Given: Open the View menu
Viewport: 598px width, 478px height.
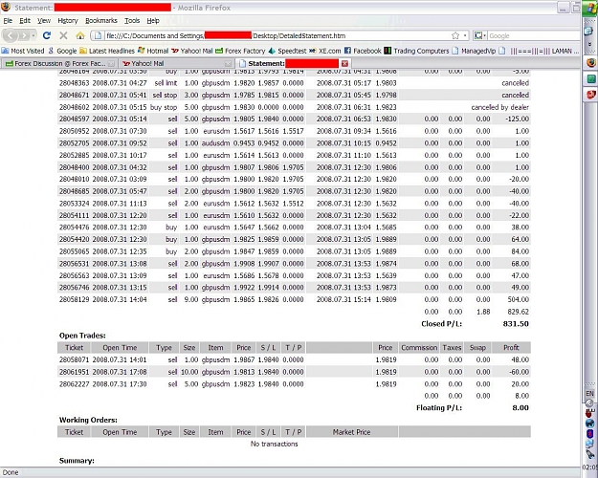Looking at the screenshot, I should [44, 21].
